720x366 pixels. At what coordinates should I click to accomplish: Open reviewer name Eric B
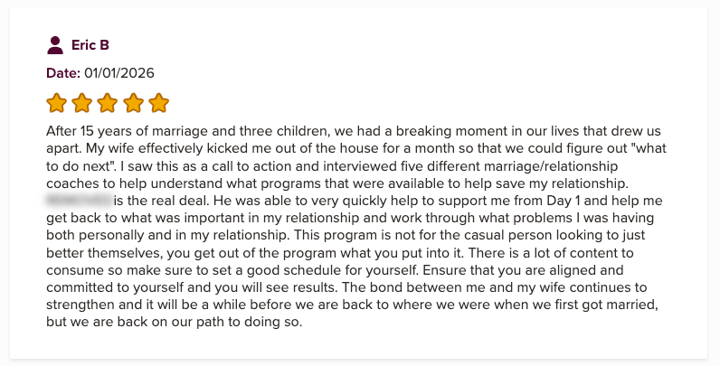pyautogui.click(x=90, y=45)
